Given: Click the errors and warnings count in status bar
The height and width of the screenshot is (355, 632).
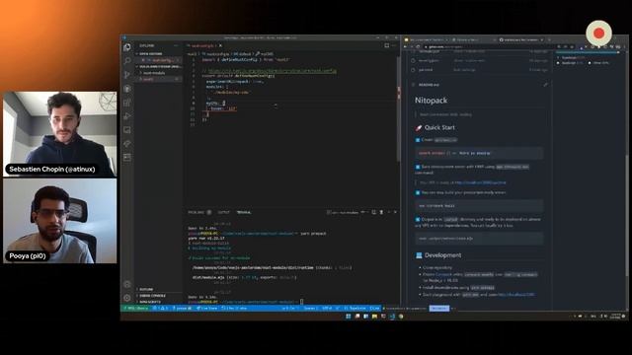Looking at the screenshot, I should [160, 309].
